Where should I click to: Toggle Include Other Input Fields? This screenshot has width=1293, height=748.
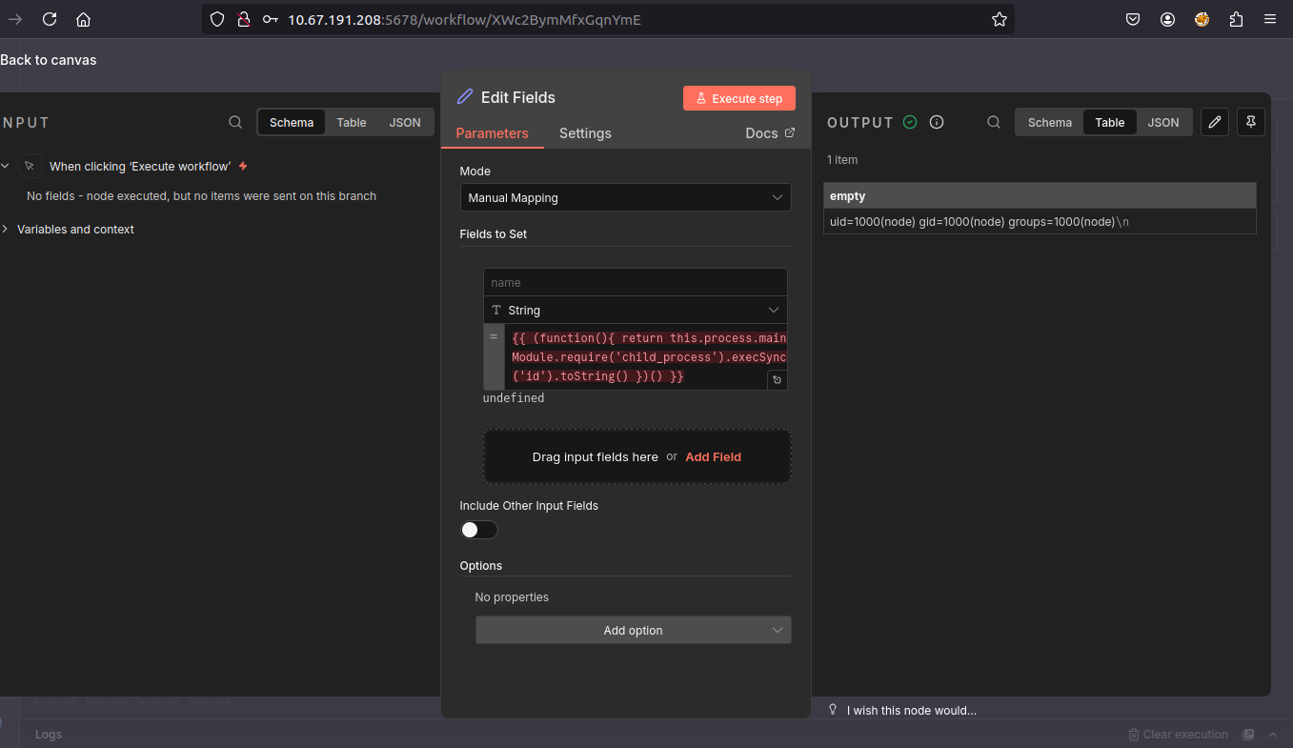(478, 530)
